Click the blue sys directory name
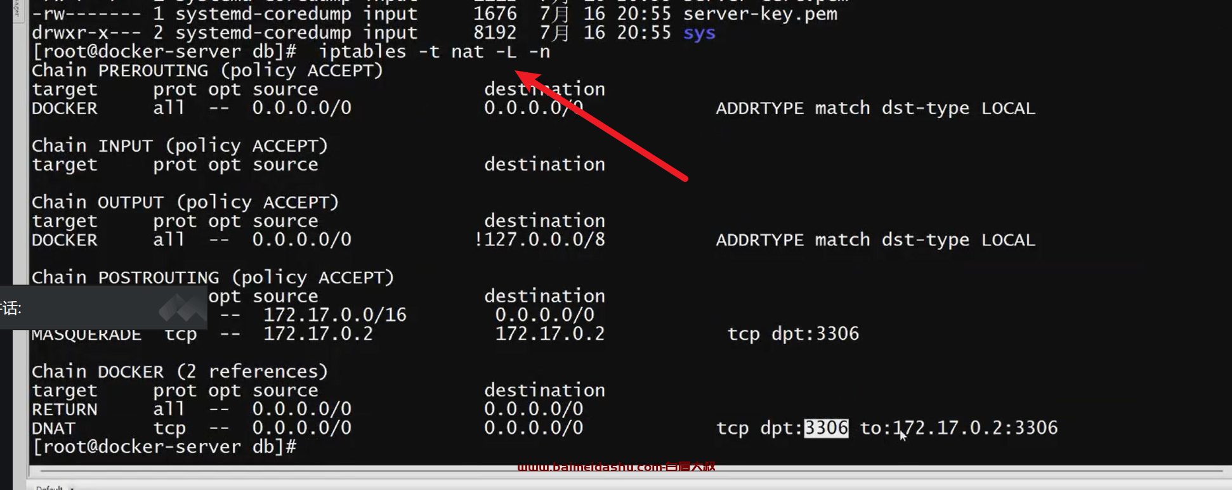Screen dimensions: 1232x490 tap(699, 33)
